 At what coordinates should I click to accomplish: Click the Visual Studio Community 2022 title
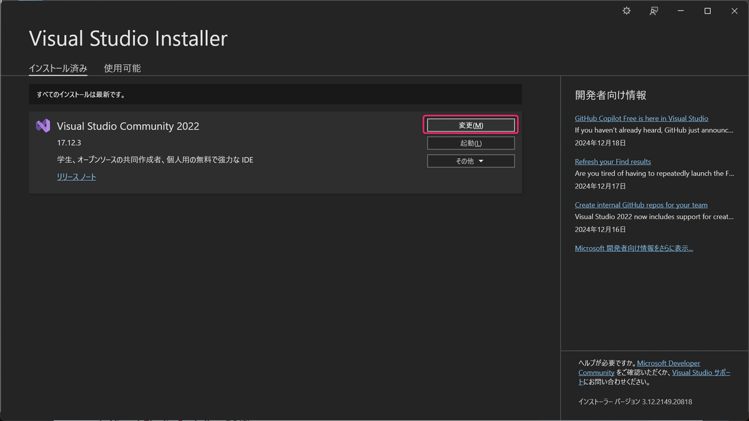tap(128, 126)
